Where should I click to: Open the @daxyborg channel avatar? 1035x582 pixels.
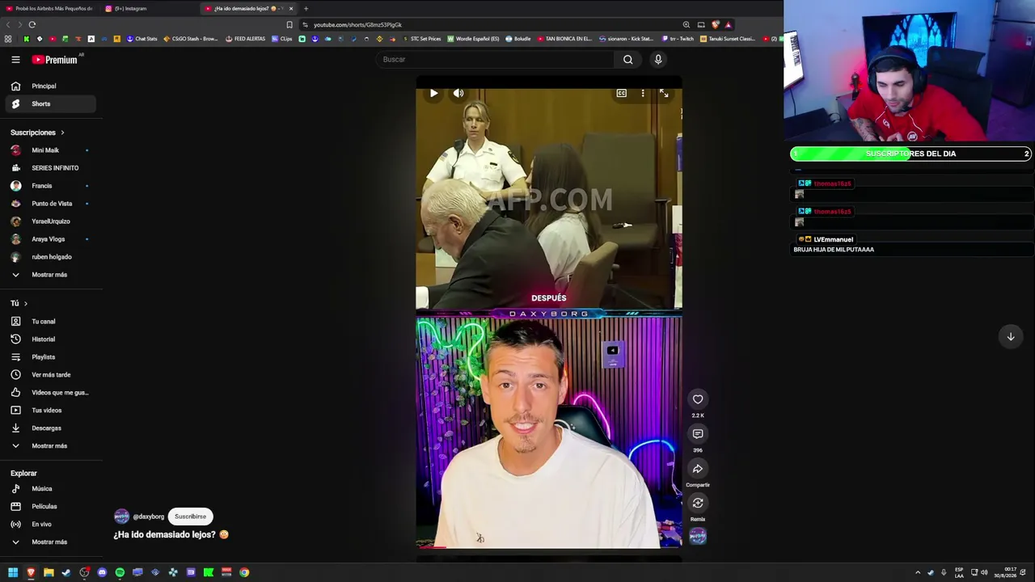click(x=121, y=517)
